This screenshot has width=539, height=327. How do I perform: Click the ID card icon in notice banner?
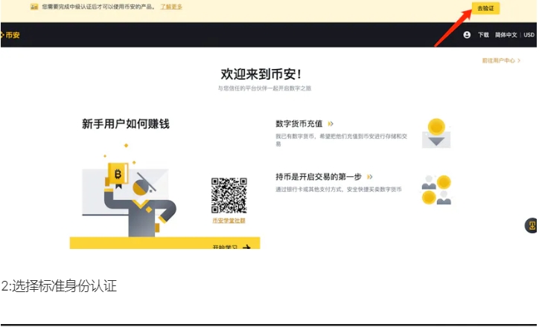[x=34, y=7]
